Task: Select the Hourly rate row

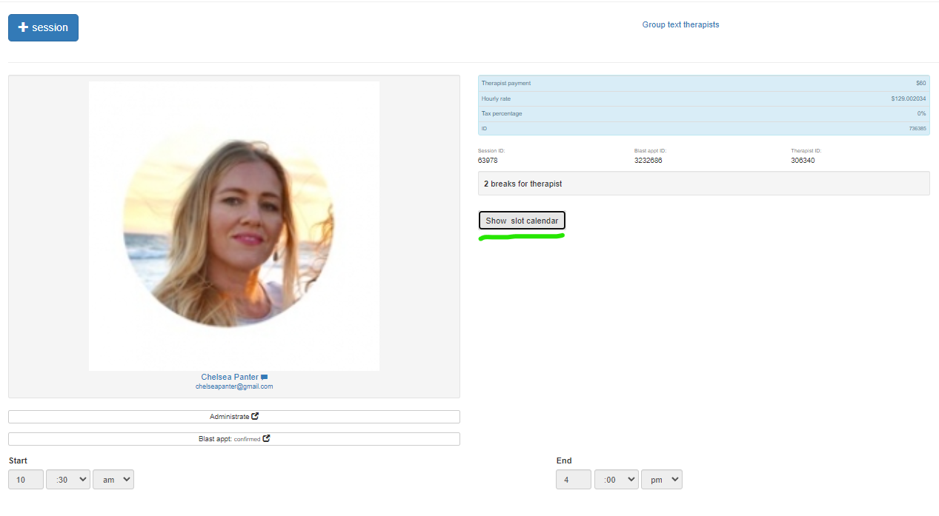Action: click(703, 98)
